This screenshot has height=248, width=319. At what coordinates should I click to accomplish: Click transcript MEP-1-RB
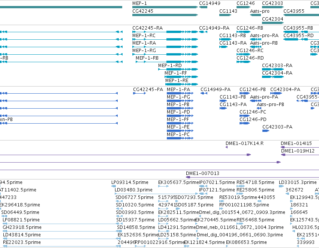coord(167,62)
